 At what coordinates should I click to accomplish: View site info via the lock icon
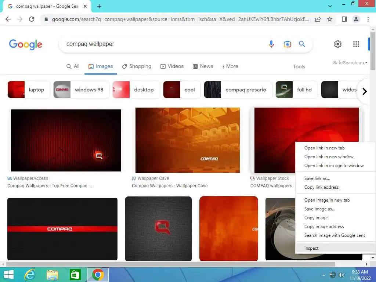click(46, 19)
